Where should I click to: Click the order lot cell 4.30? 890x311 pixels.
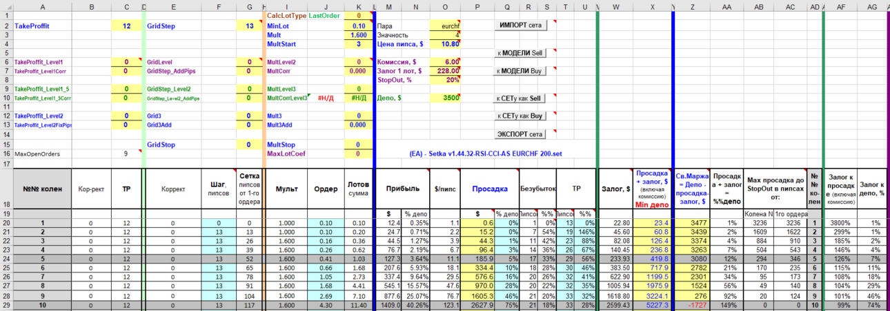(326, 303)
